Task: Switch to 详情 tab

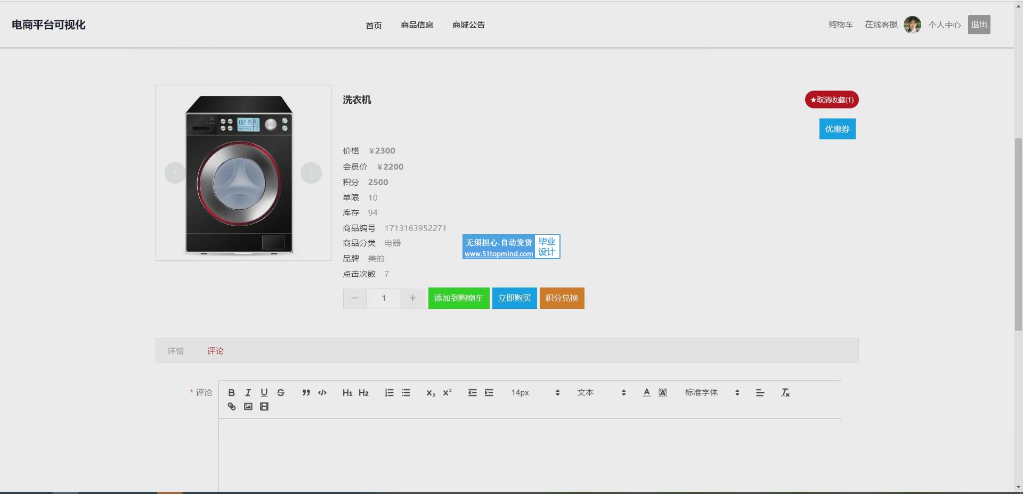Action: point(175,351)
